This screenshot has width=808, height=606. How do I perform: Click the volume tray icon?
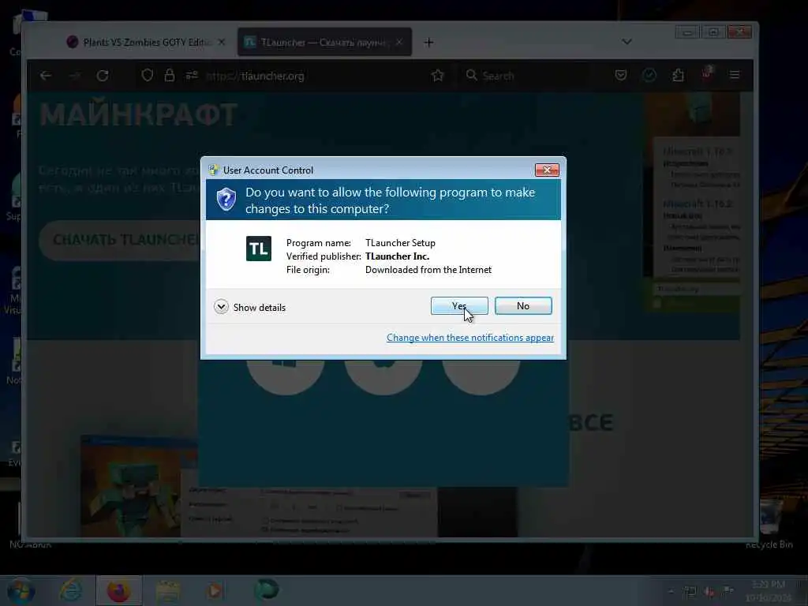pyautogui.click(x=709, y=592)
